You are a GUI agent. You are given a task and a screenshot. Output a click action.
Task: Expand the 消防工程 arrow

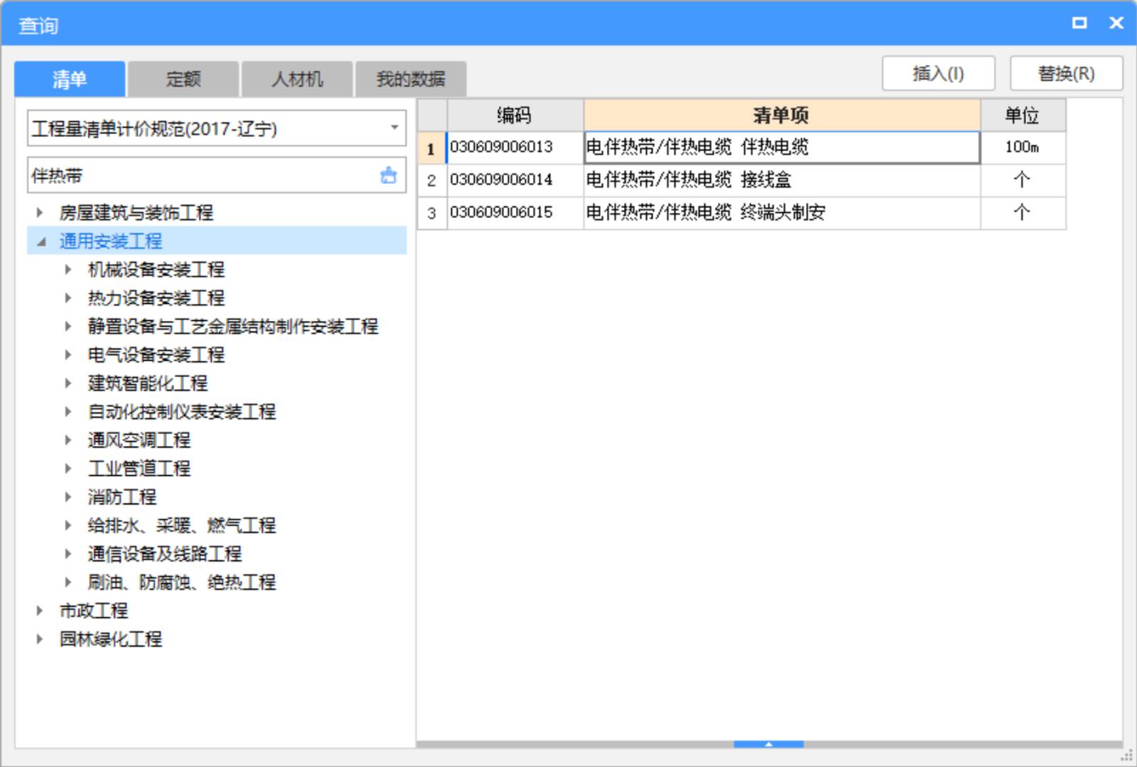pos(68,496)
